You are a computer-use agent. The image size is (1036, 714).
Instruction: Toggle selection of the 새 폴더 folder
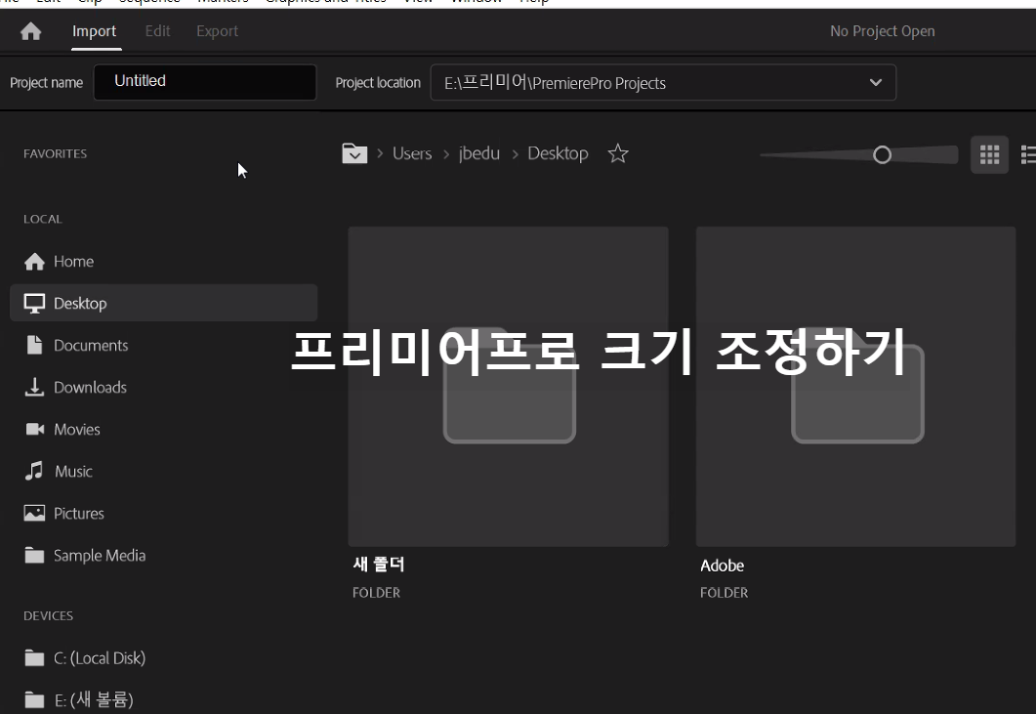tap(508, 385)
